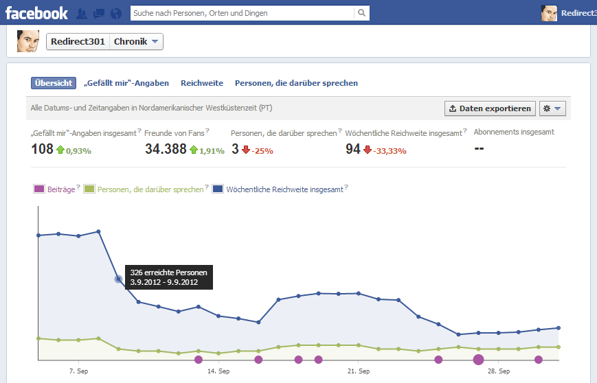Click the page avatar next to Redirect301
Image resolution: width=597 pixels, height=383 pixels.
tap(27, 41)
